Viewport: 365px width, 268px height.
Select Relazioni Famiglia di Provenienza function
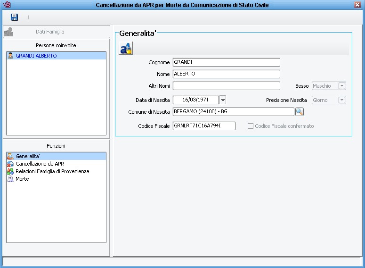click(52, 171)
